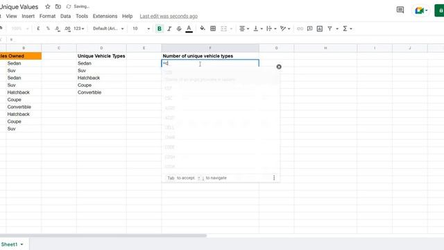444x250 pixels.
Task: Open text rotation dropdown
Action: tap(285, 28)
